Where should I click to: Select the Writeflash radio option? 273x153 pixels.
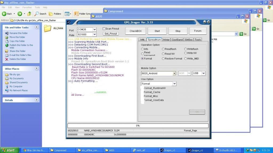tap(186, 49)
